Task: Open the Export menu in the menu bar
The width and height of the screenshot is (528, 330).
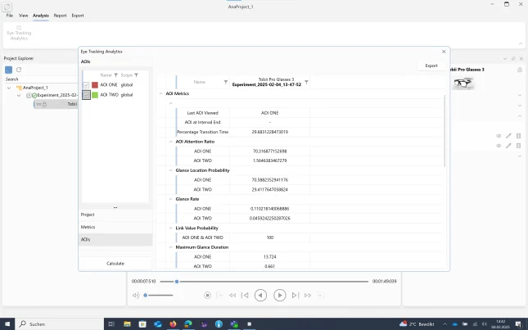Action: coord(78,16)
